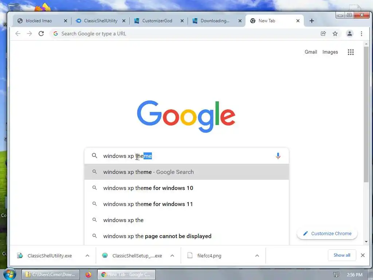Click the Google logo
Image resolution: width=373 pixels, height=280 pixels.
[x=186, y=116]
